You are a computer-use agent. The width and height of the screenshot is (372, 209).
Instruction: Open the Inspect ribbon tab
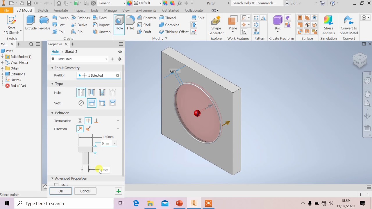[79, 10]
